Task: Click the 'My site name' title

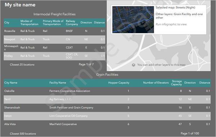Action: (20, 5)
